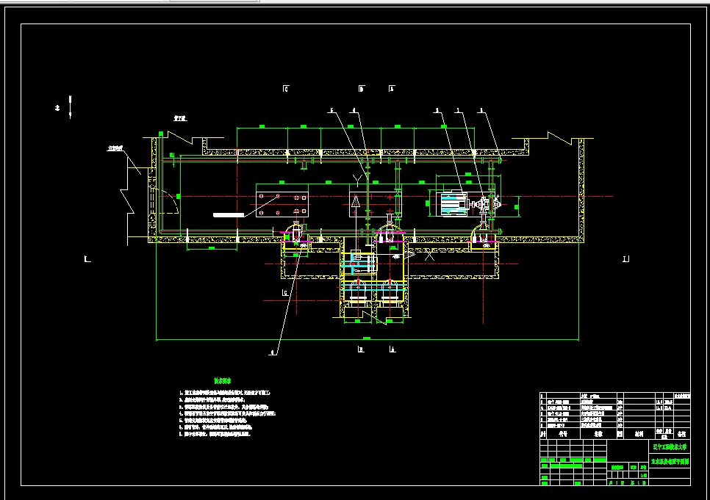Select section marker C beside the sump pit
The height and width of the screenshot is (500, 710).
(x=285, y=293)
